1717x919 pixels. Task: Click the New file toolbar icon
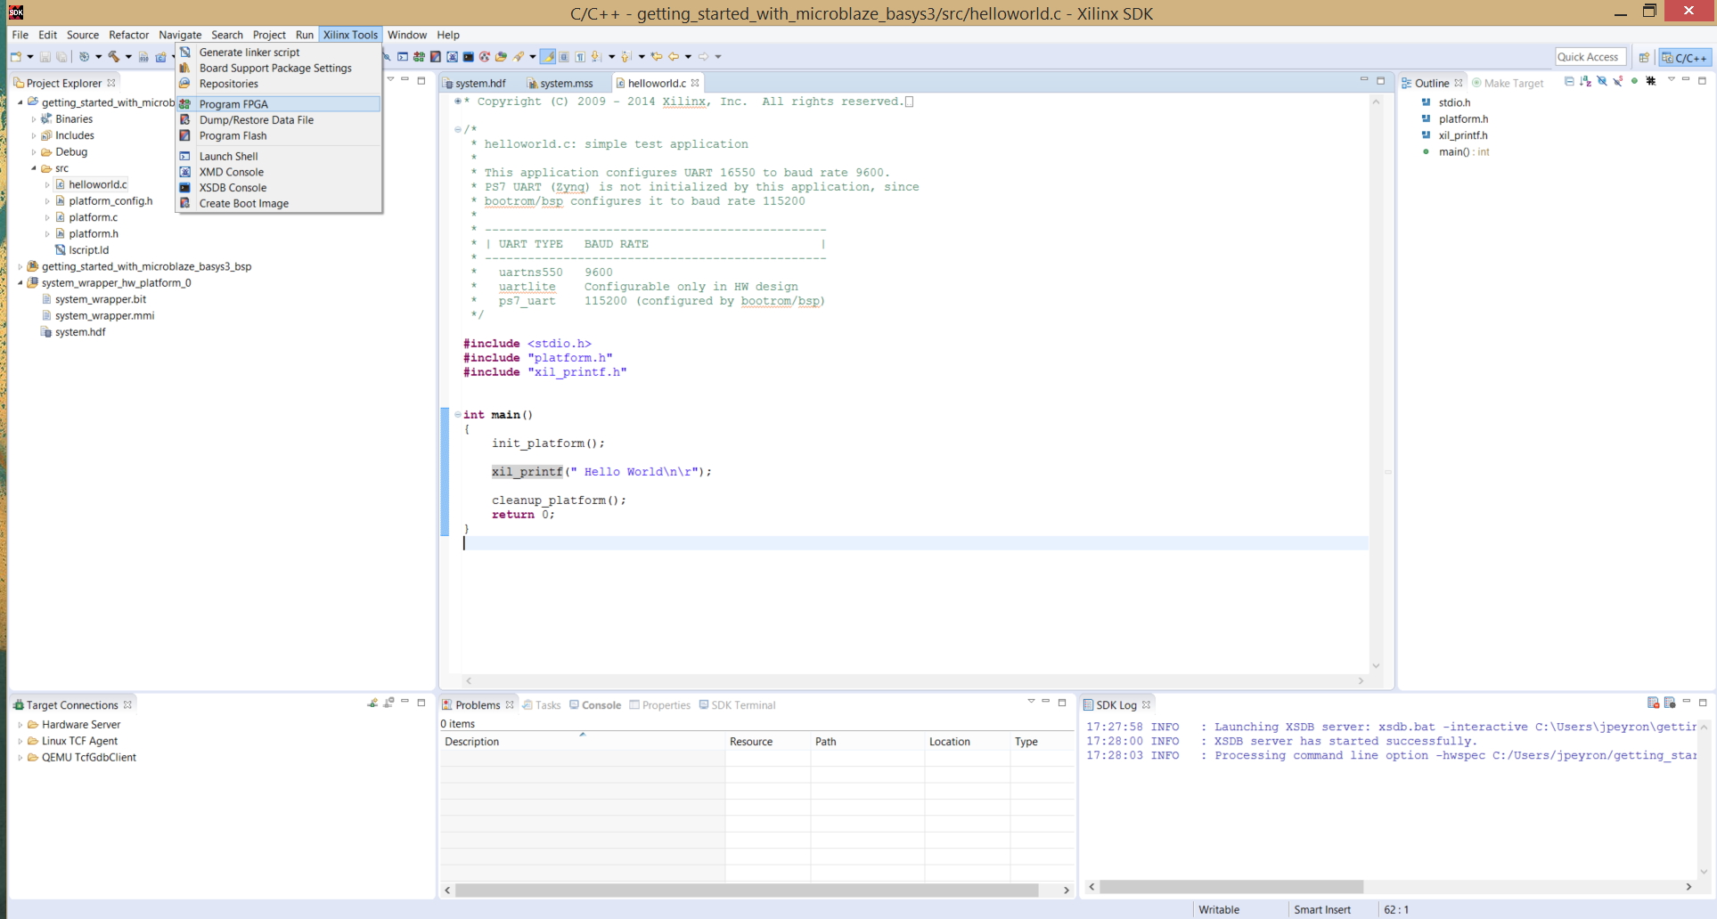[x=16, y=57]
